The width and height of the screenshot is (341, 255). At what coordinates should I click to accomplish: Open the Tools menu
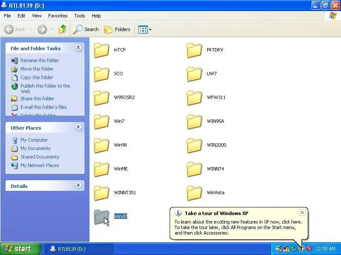[x=80, y=16]
